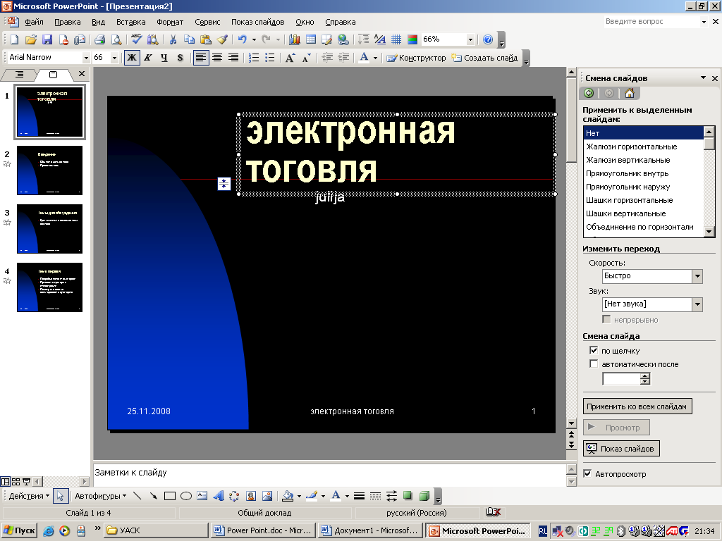Open the Конструктор design pane

pos(416,58)
